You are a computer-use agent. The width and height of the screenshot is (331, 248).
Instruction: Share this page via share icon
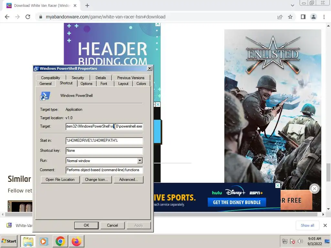280,17
